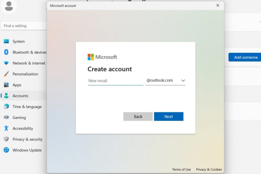This screenshot has width=261, height=174.
Task: Expand the user profile avatar
Action: 9,6
